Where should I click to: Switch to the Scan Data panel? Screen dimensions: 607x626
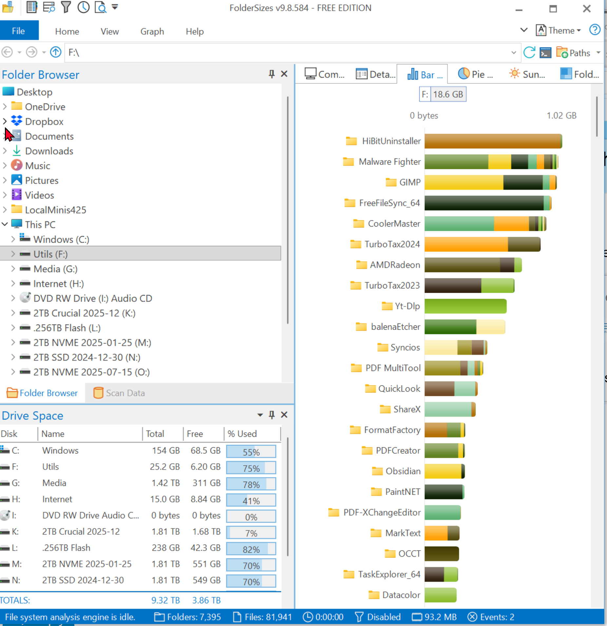pos(119,393)
